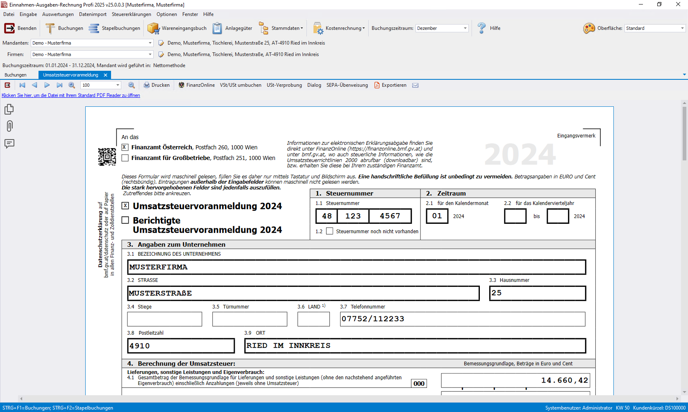Close the report with red exit icon

point(7,85)
